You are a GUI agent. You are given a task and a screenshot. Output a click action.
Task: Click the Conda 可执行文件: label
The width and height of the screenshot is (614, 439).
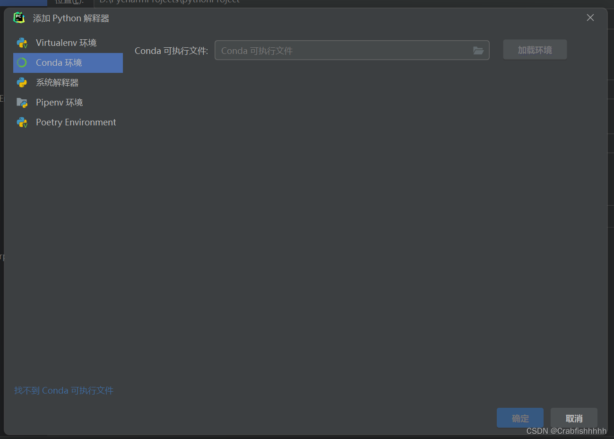click(171, 51)
